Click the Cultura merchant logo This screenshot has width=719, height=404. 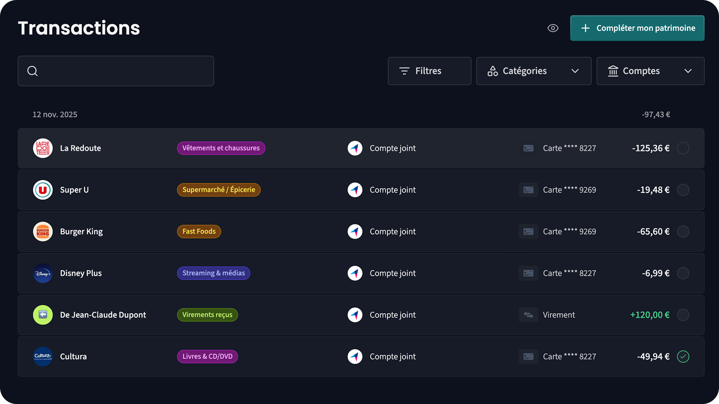[x=43, y=356]
